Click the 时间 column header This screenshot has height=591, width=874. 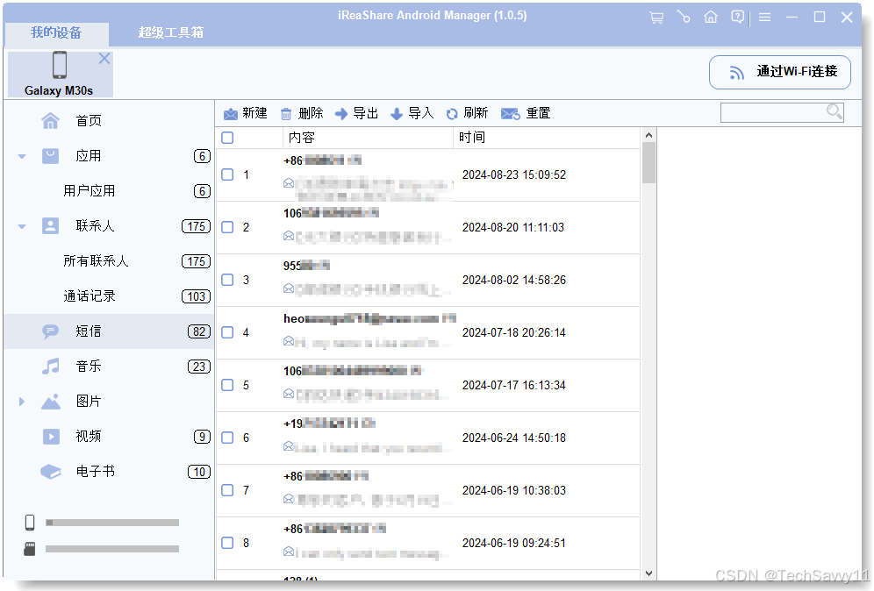(546, 138)
